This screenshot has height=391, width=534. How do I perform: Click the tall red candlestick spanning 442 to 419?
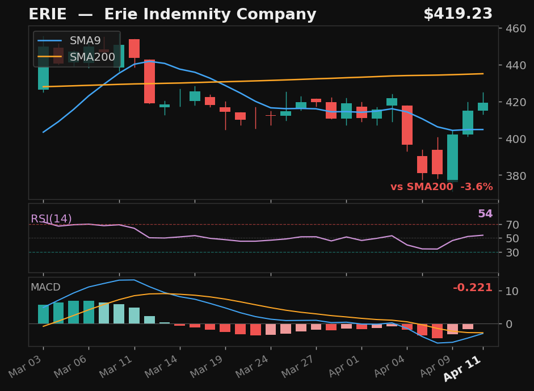[x=149, y=81]
